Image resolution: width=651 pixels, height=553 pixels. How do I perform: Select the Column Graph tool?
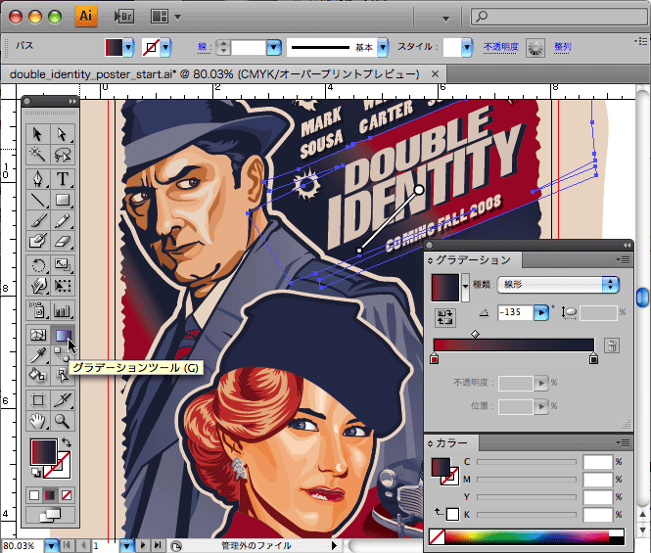click(x=63, y=310)
